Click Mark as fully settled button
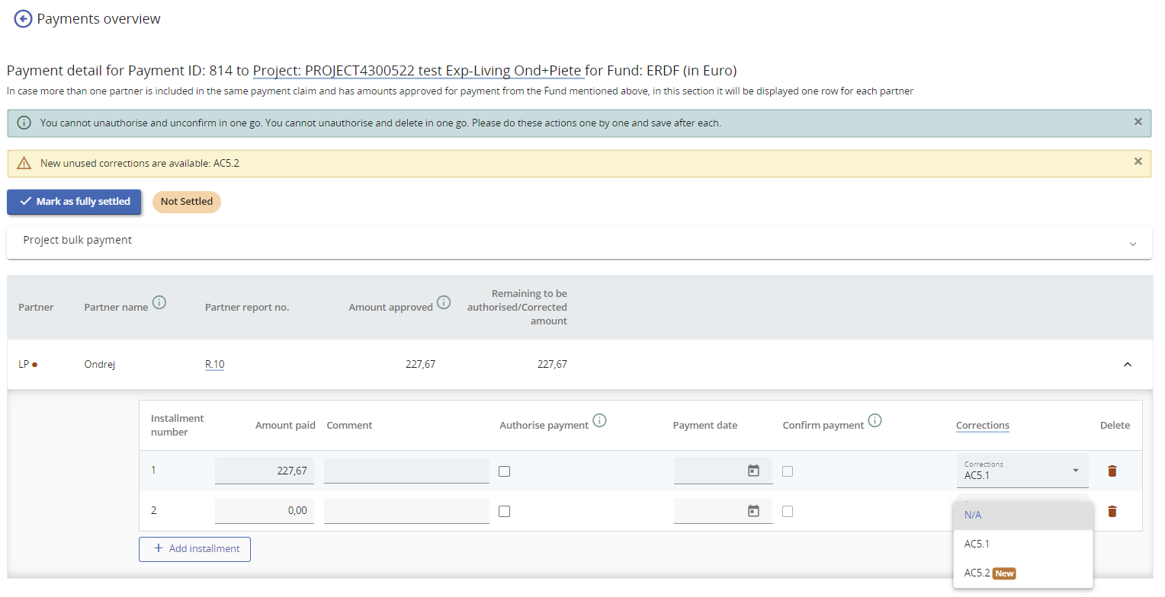 (75, 202)
